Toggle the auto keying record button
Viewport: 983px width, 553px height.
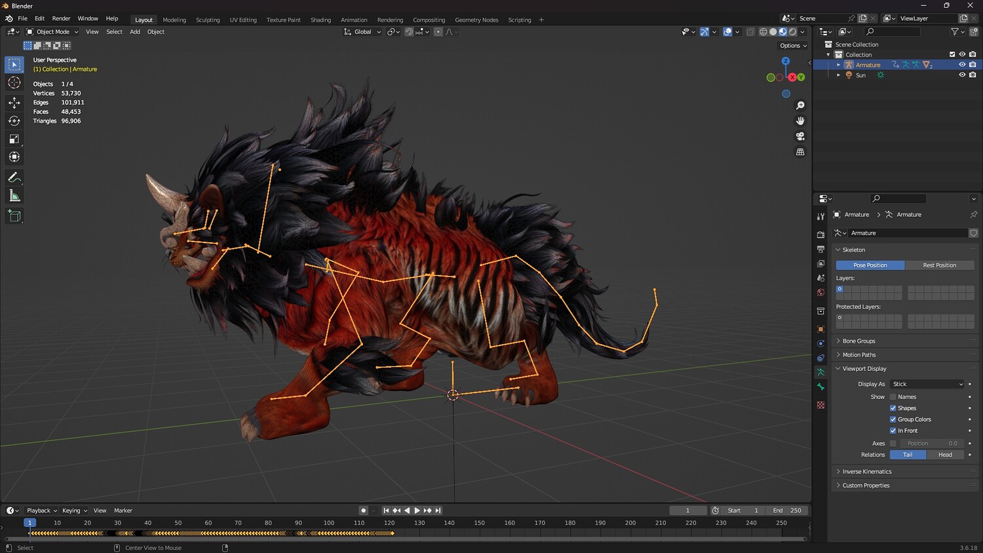[363, 510]
